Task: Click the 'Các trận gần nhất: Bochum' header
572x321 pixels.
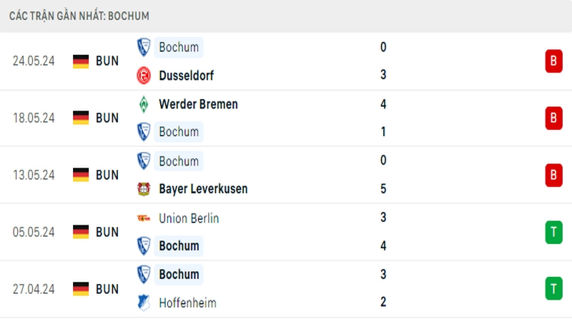Action: tap(79, 16)
